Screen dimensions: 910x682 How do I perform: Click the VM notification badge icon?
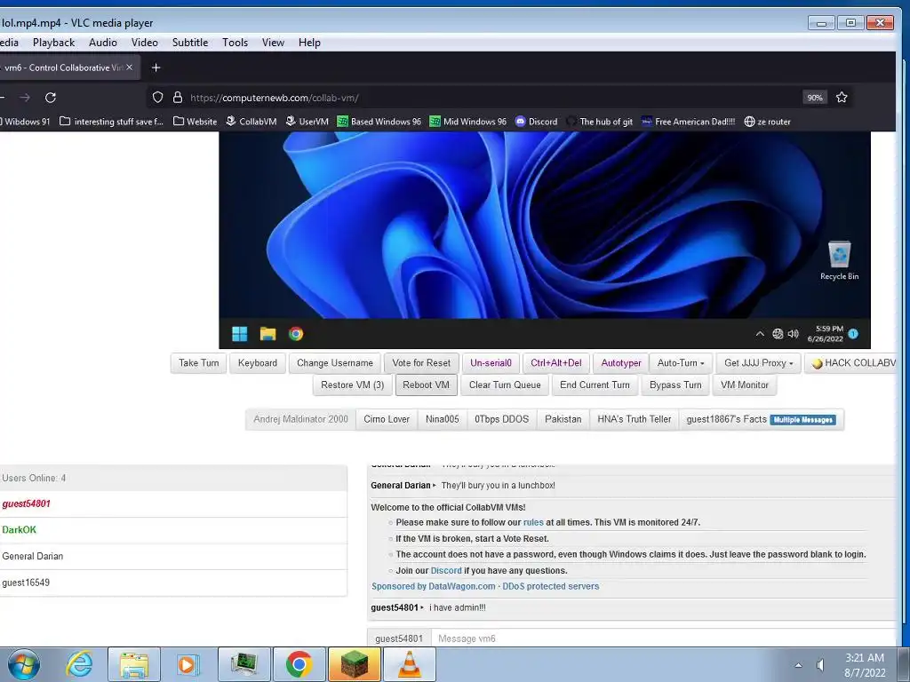tap(853, 334)
